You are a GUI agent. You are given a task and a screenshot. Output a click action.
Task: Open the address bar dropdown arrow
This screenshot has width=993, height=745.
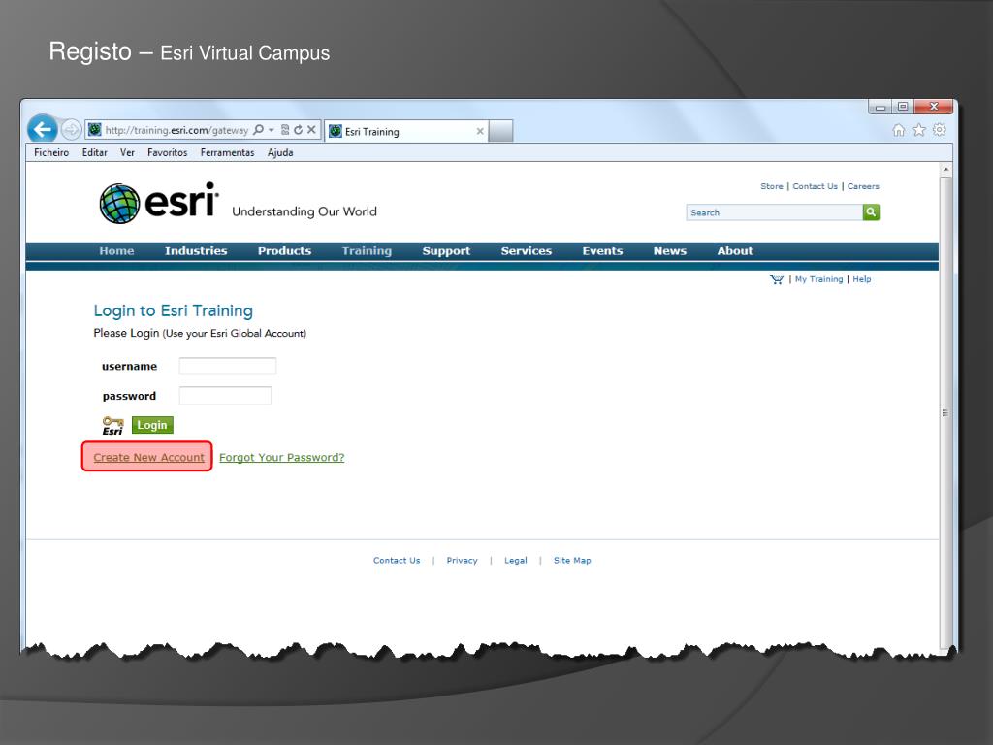pyautogui.click(x=272, y=130)
